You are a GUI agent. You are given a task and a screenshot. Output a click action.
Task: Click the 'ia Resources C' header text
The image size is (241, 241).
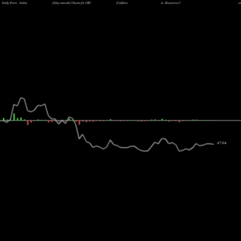pyautogui.click(x=171, y=3)
